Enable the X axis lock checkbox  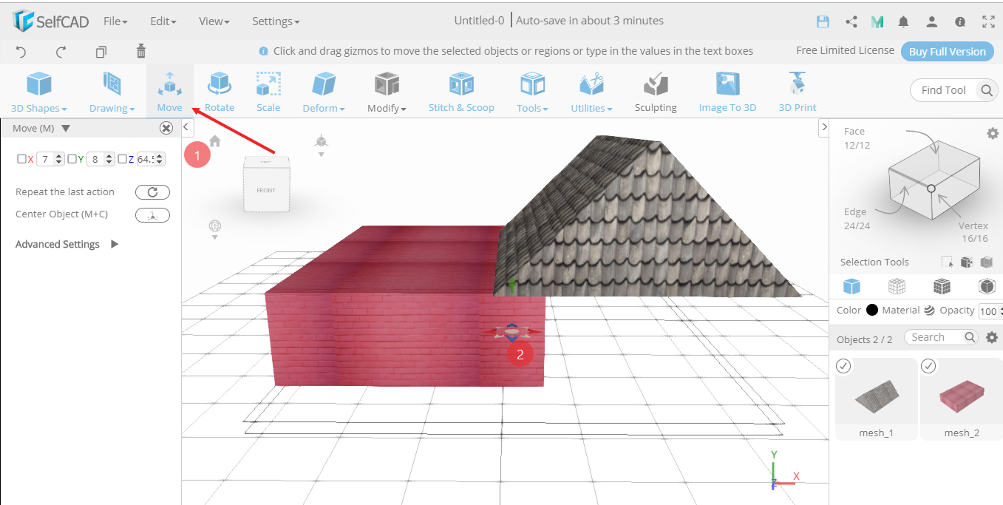tap(20, 158)
